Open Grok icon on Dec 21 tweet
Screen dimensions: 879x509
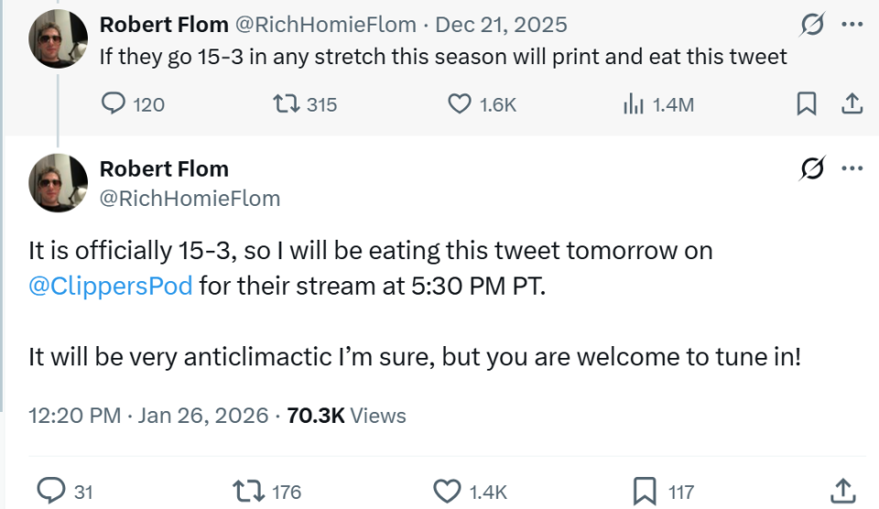[811, 25]
